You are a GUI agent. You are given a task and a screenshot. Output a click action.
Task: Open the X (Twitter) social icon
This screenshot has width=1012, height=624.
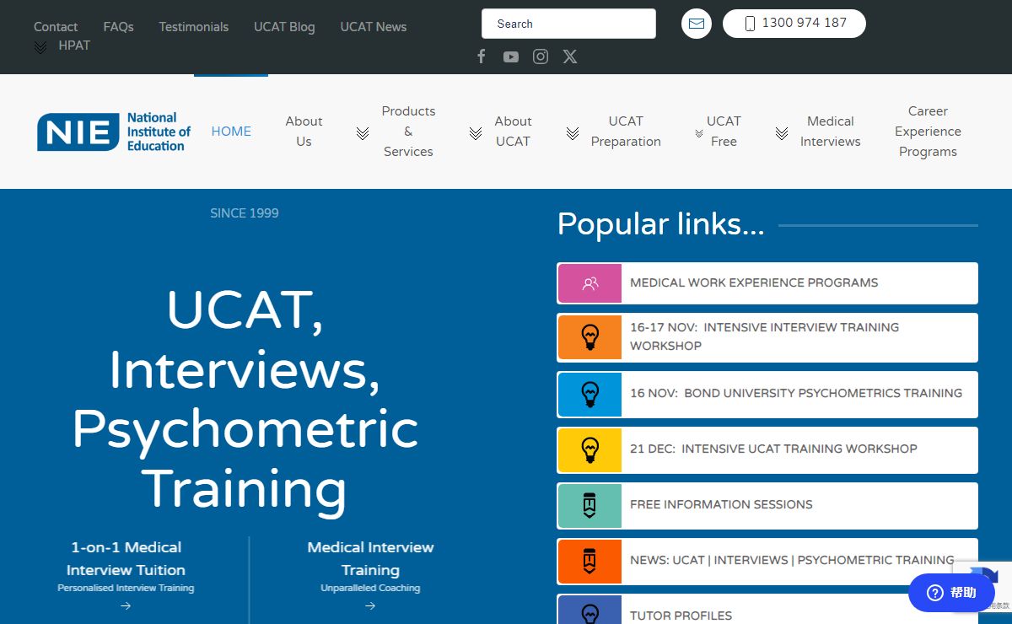click(570, 56)
